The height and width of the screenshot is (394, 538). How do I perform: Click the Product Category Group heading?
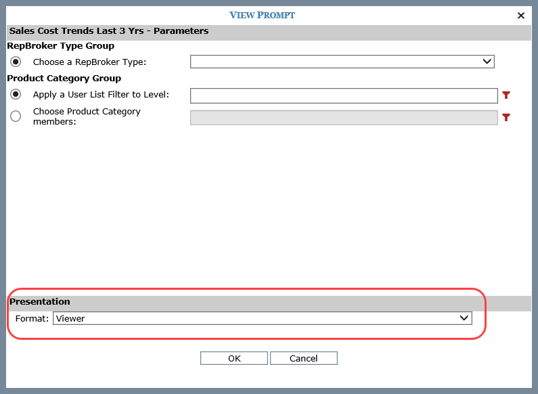[64, 79]
